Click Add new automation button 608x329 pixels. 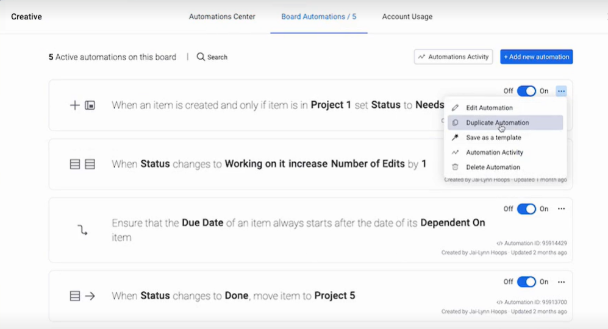click(536, 57)
